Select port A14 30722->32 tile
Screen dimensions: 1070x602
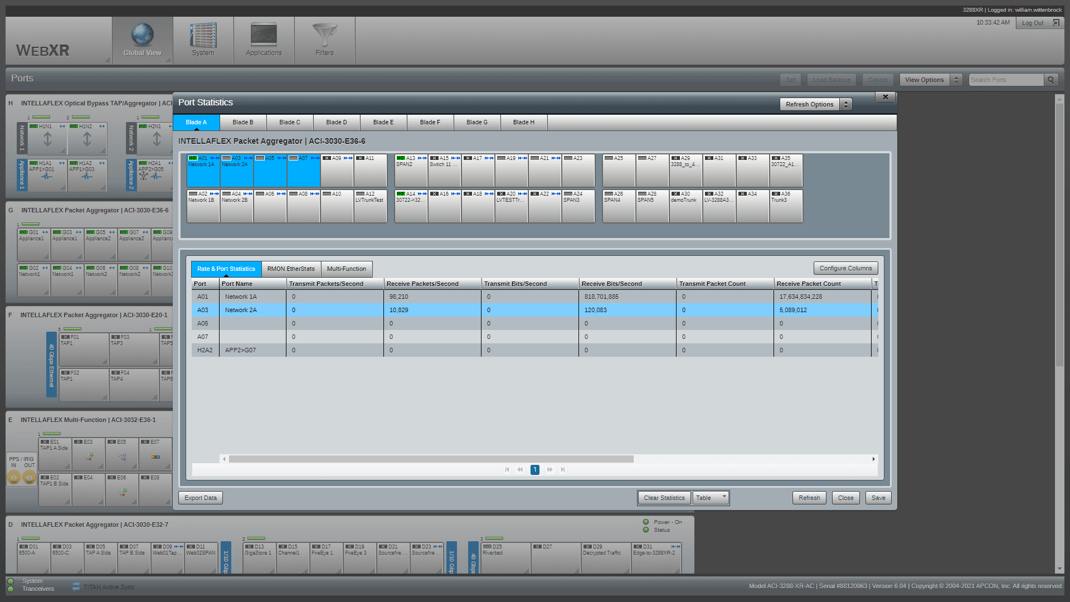(411, 206)
